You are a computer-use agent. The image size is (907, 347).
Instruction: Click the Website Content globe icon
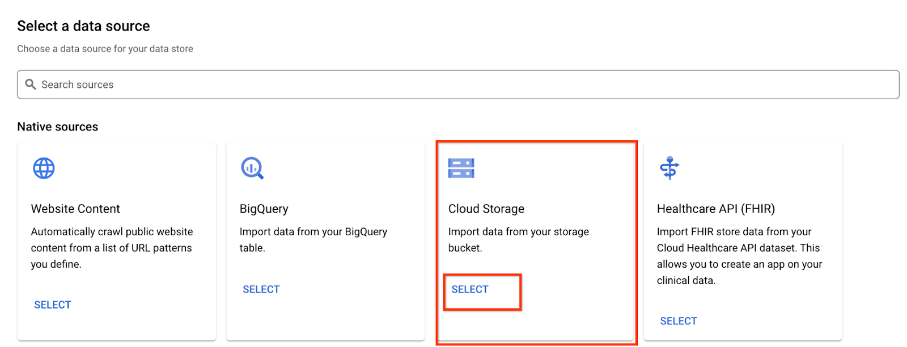pyautogui.click(x=44, y=168)
